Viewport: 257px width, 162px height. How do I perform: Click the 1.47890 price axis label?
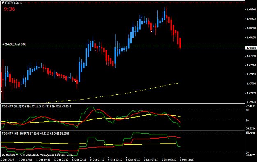click(x=251, y=56)
